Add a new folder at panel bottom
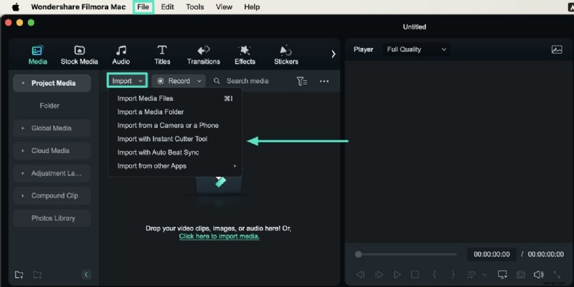Screen dimensions: 574x287 coord(19,274)
